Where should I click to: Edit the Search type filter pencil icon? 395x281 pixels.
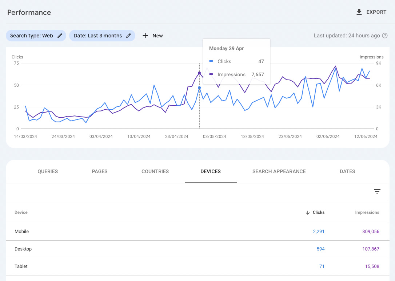[x=60, y=36]
